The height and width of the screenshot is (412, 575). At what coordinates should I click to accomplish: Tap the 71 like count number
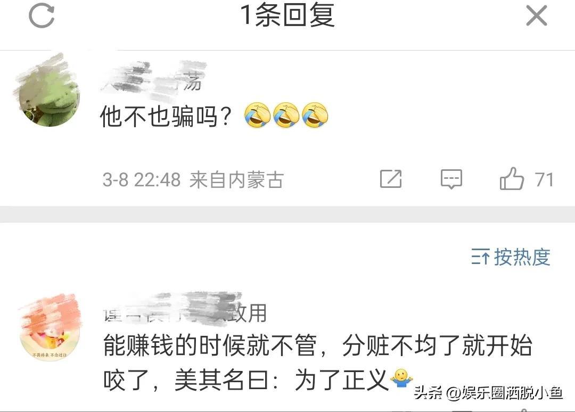[544, 179]
